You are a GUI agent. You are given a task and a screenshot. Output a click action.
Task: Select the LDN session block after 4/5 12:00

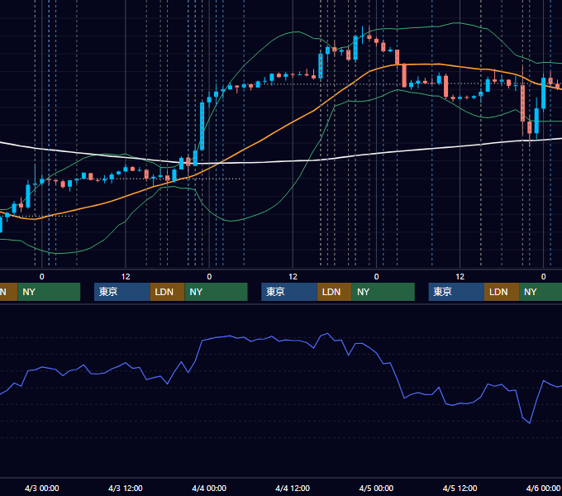502,292
